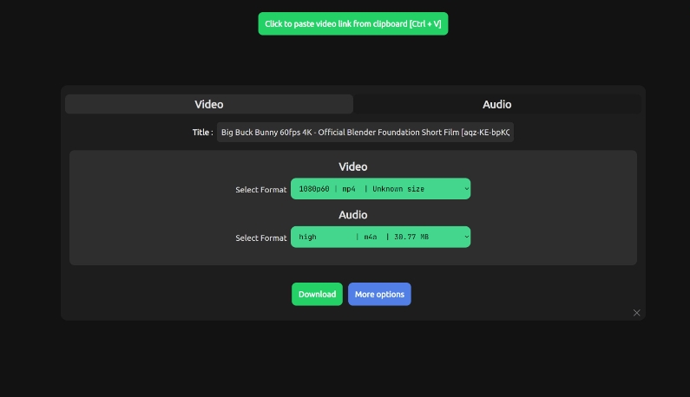Switch to the Audio tab

(x=496, y=104)
